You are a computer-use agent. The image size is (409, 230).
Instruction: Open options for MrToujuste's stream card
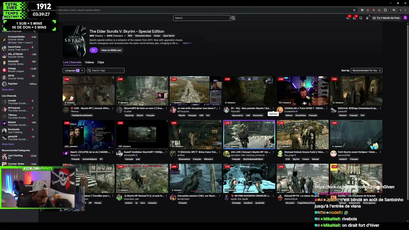pos(220,108)
